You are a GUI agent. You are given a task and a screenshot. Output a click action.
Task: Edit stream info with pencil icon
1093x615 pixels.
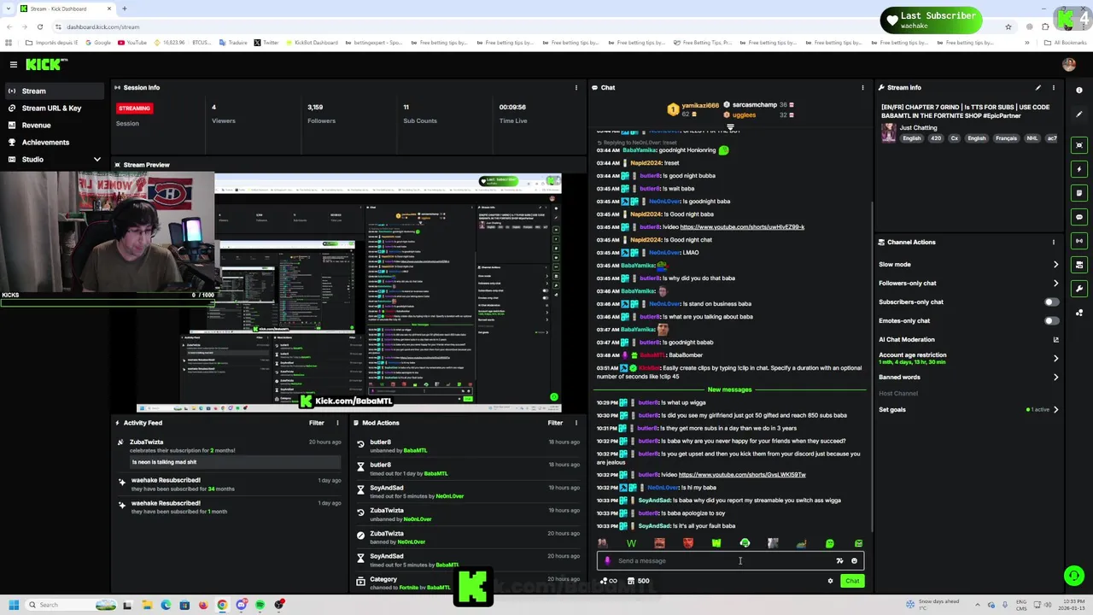coord(1038,87)
